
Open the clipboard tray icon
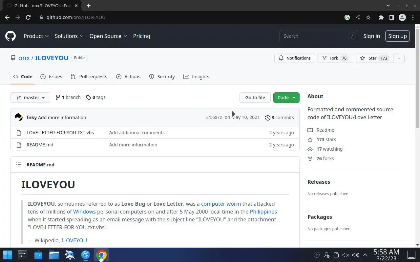click(336, 255)
